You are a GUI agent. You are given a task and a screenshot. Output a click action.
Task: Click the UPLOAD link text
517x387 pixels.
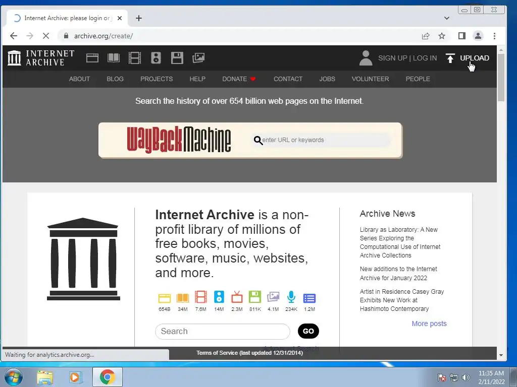click(475, 58)
